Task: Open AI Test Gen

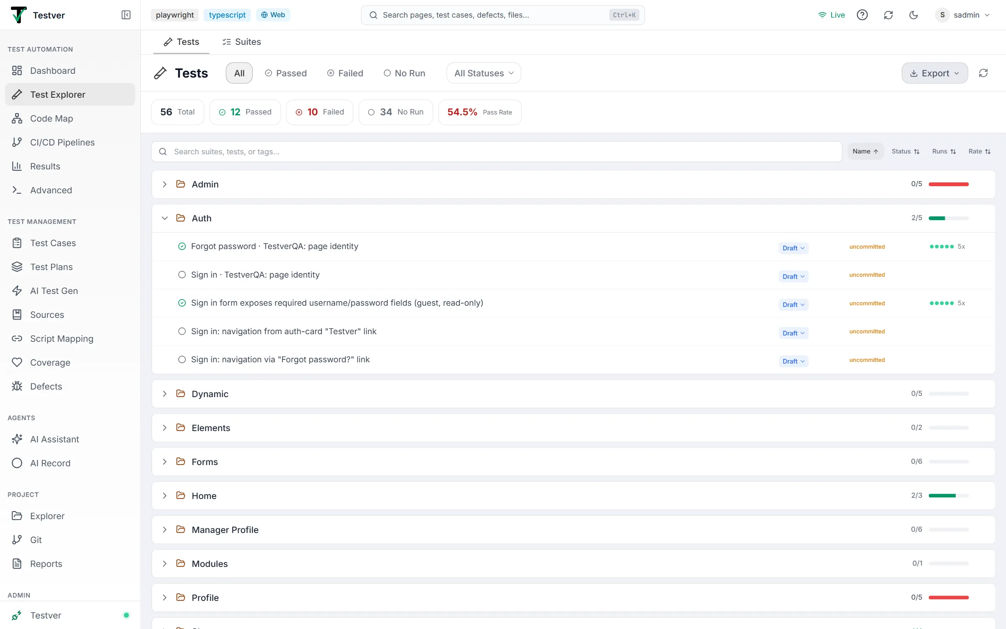Action: (x=70, y=291)
